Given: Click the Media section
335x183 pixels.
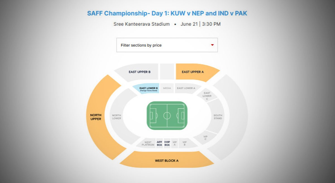Looking at the screenshot, I should [x=167, y=88].
